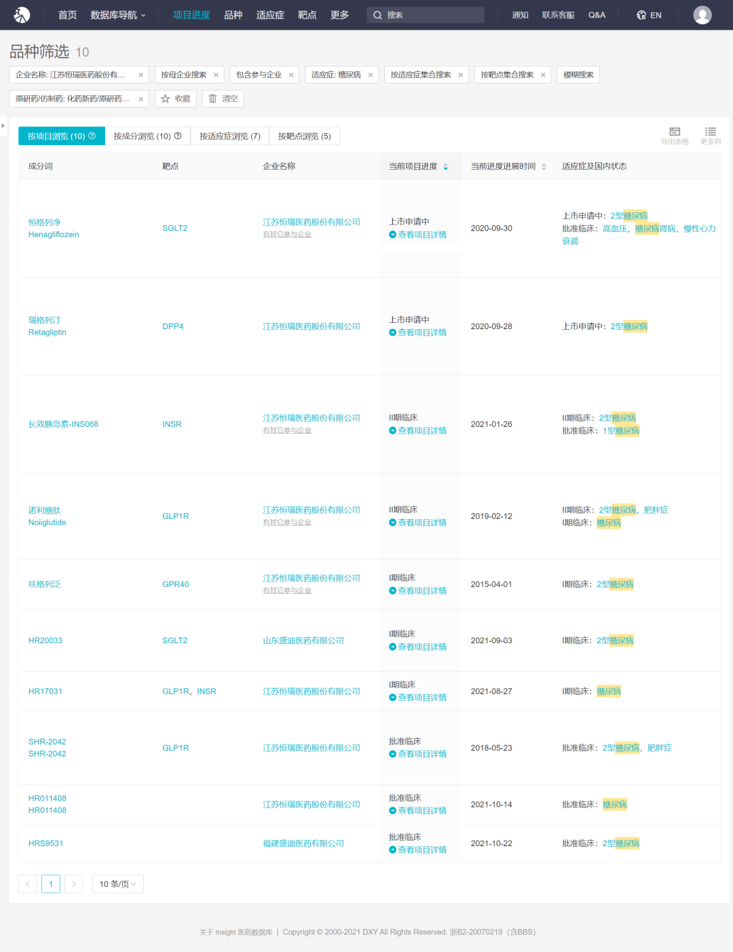Remove the 包含参与企业 filter chip
Image resolution: width=733 pixels, height=952 pixels.
click(x=291, y=75)
